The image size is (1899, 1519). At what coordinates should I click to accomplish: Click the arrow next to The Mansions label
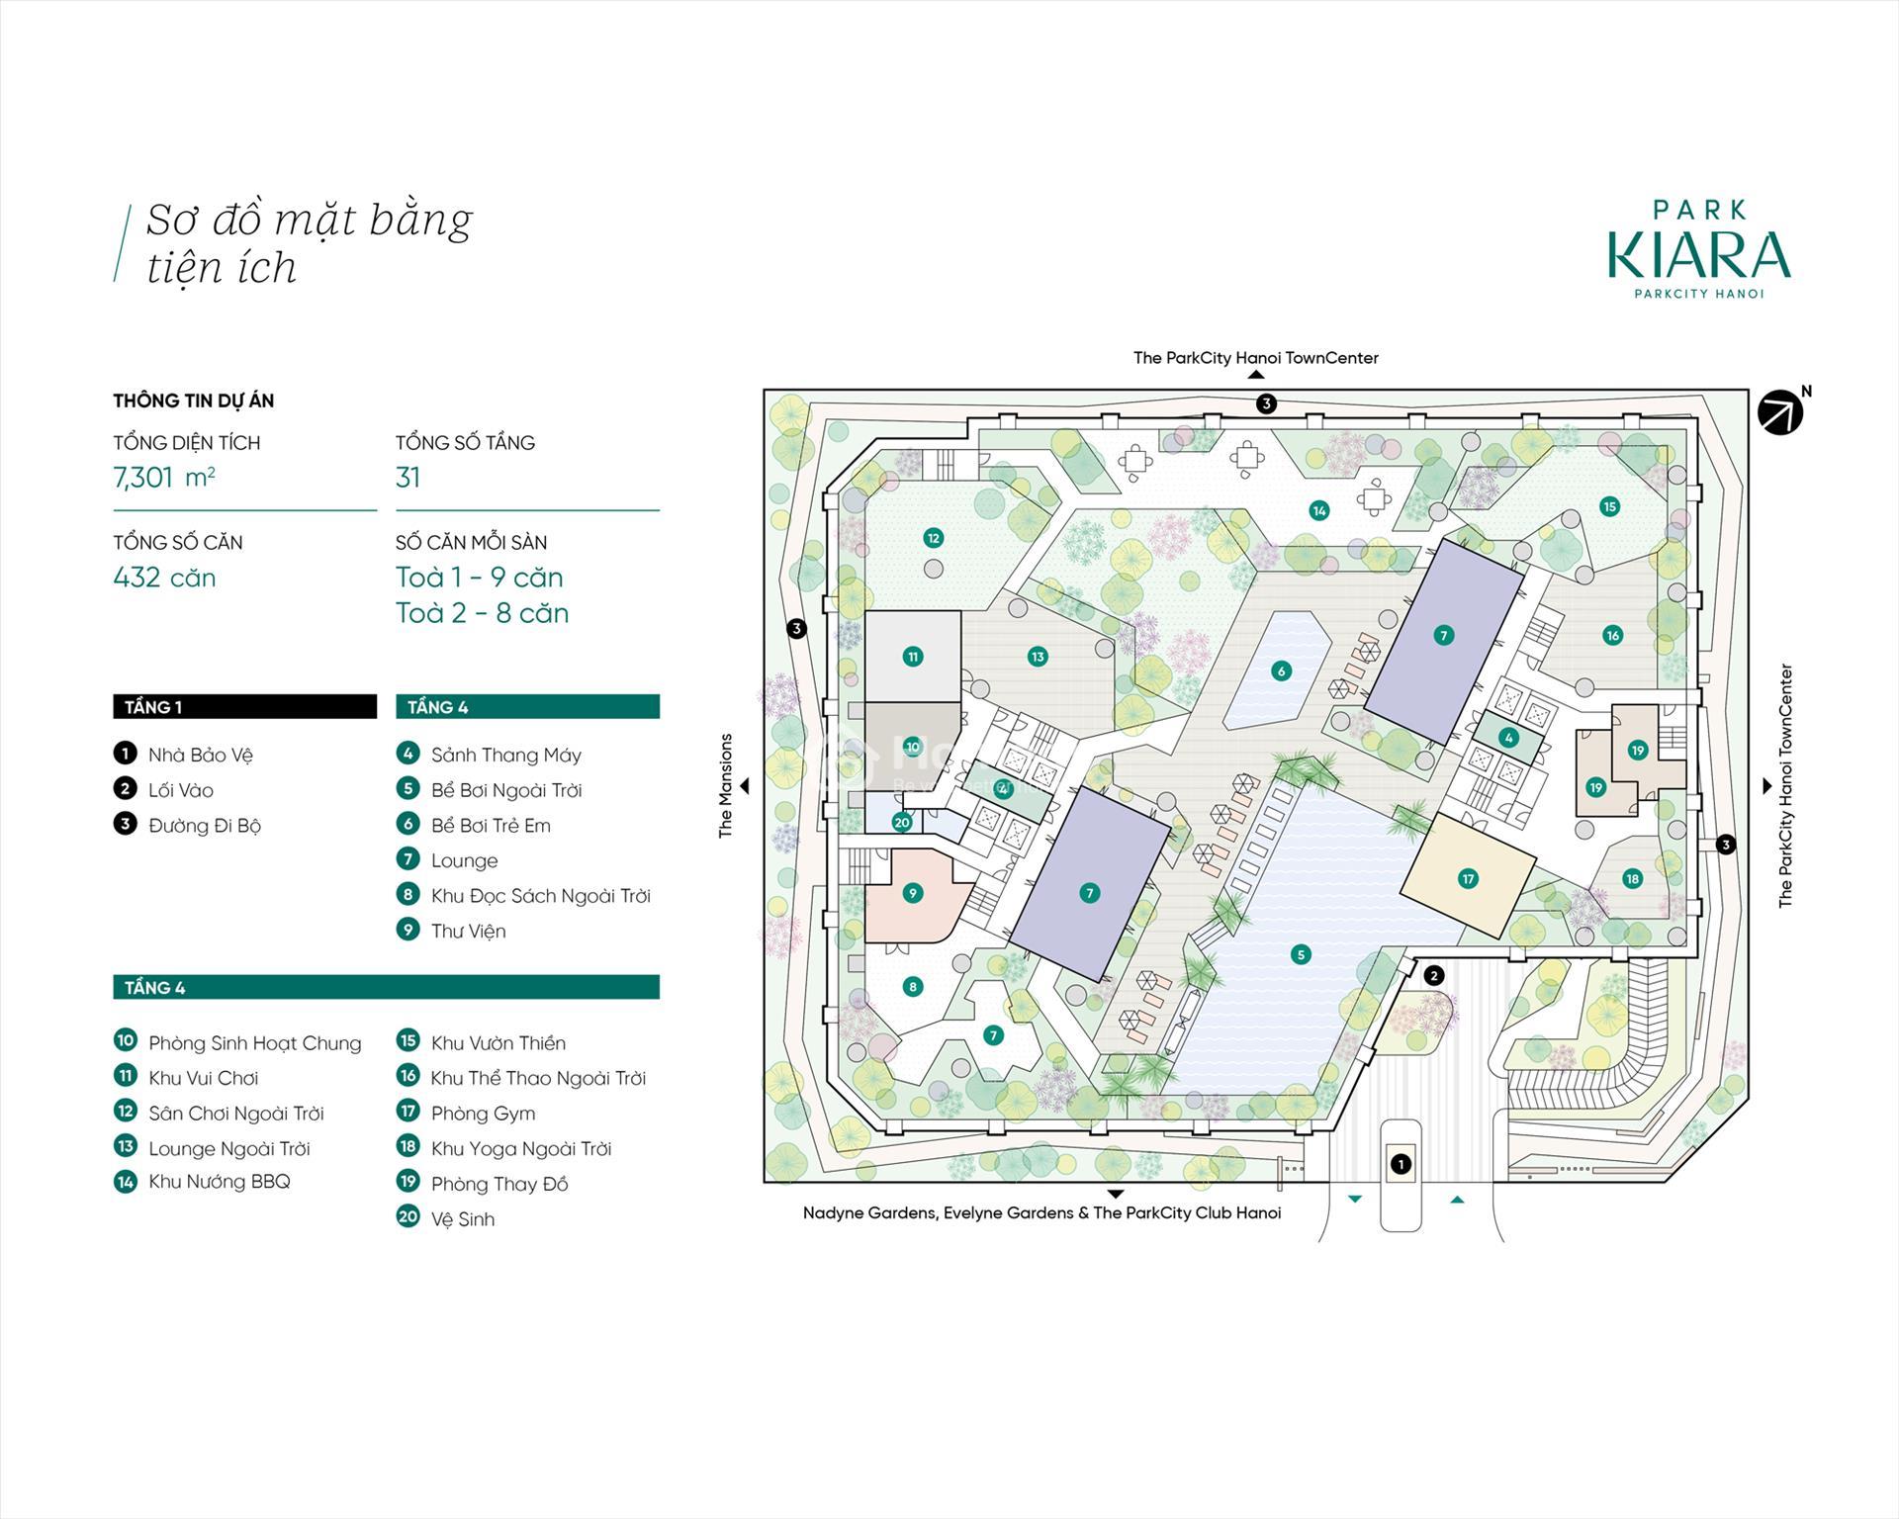pyautogui.click(x=745, y=786)
